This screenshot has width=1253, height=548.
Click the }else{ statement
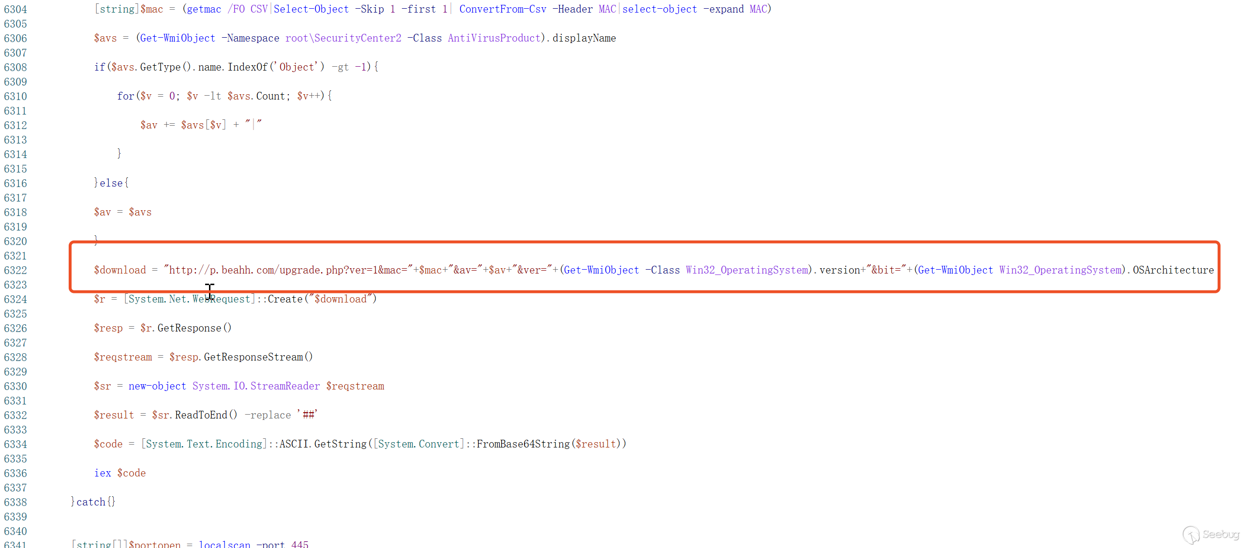(x=111, y=183)
